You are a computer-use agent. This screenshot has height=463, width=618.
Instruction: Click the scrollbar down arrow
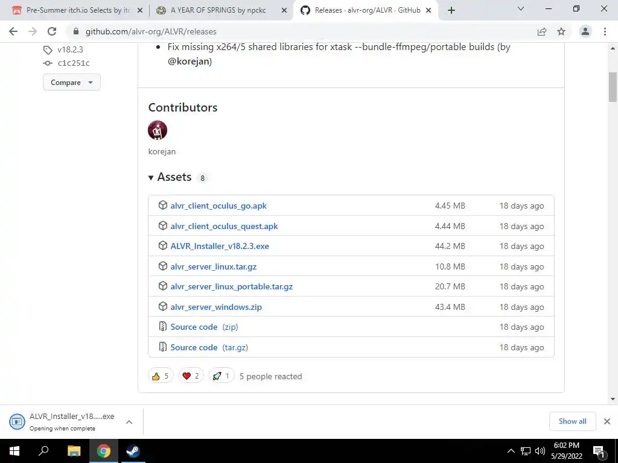point(613,399)
